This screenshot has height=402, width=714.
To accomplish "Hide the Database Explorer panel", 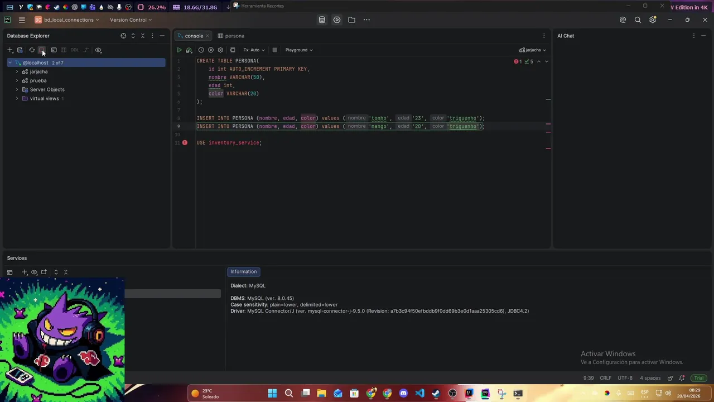I will click(162, 36).
